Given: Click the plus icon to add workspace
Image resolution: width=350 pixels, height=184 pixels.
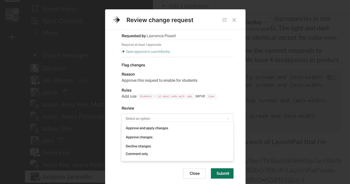Looking at the screenshot, I should click(12, 37).
